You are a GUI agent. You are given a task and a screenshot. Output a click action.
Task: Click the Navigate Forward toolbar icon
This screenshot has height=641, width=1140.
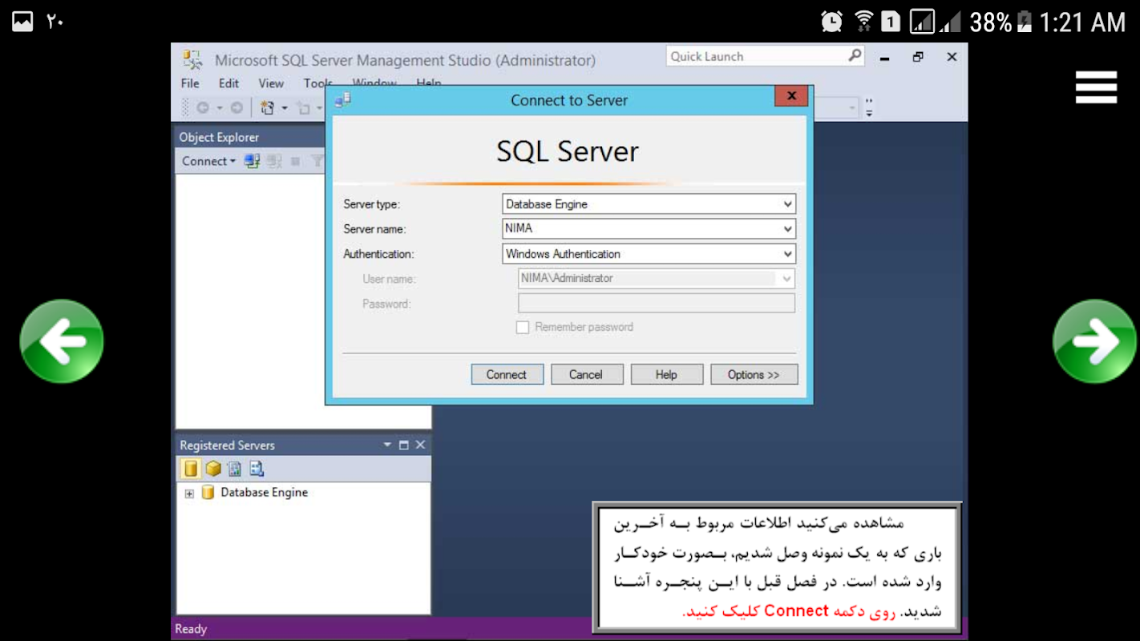click(236, 107)
